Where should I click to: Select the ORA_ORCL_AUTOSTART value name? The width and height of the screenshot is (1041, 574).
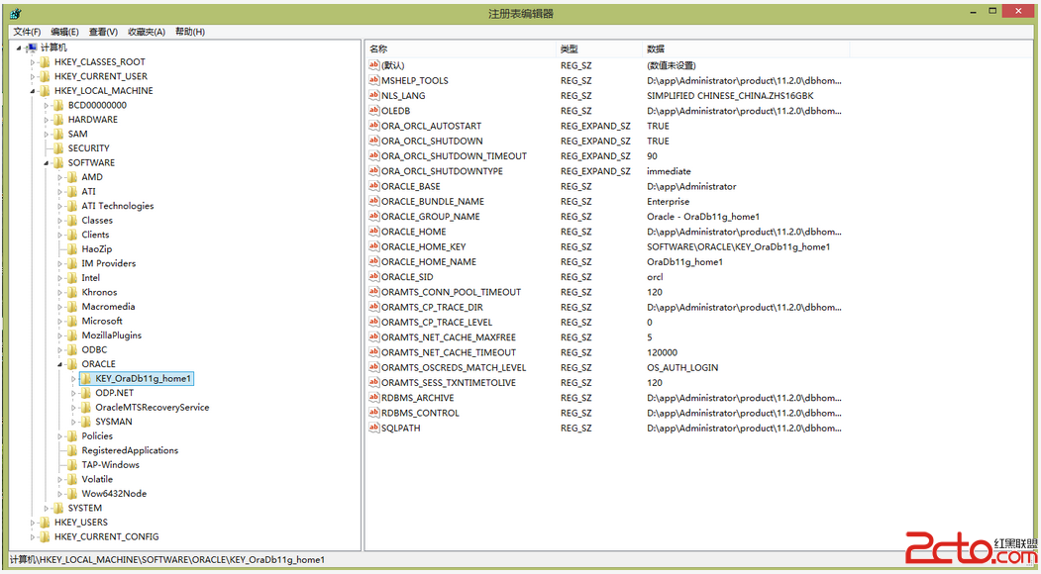[432, 126]
